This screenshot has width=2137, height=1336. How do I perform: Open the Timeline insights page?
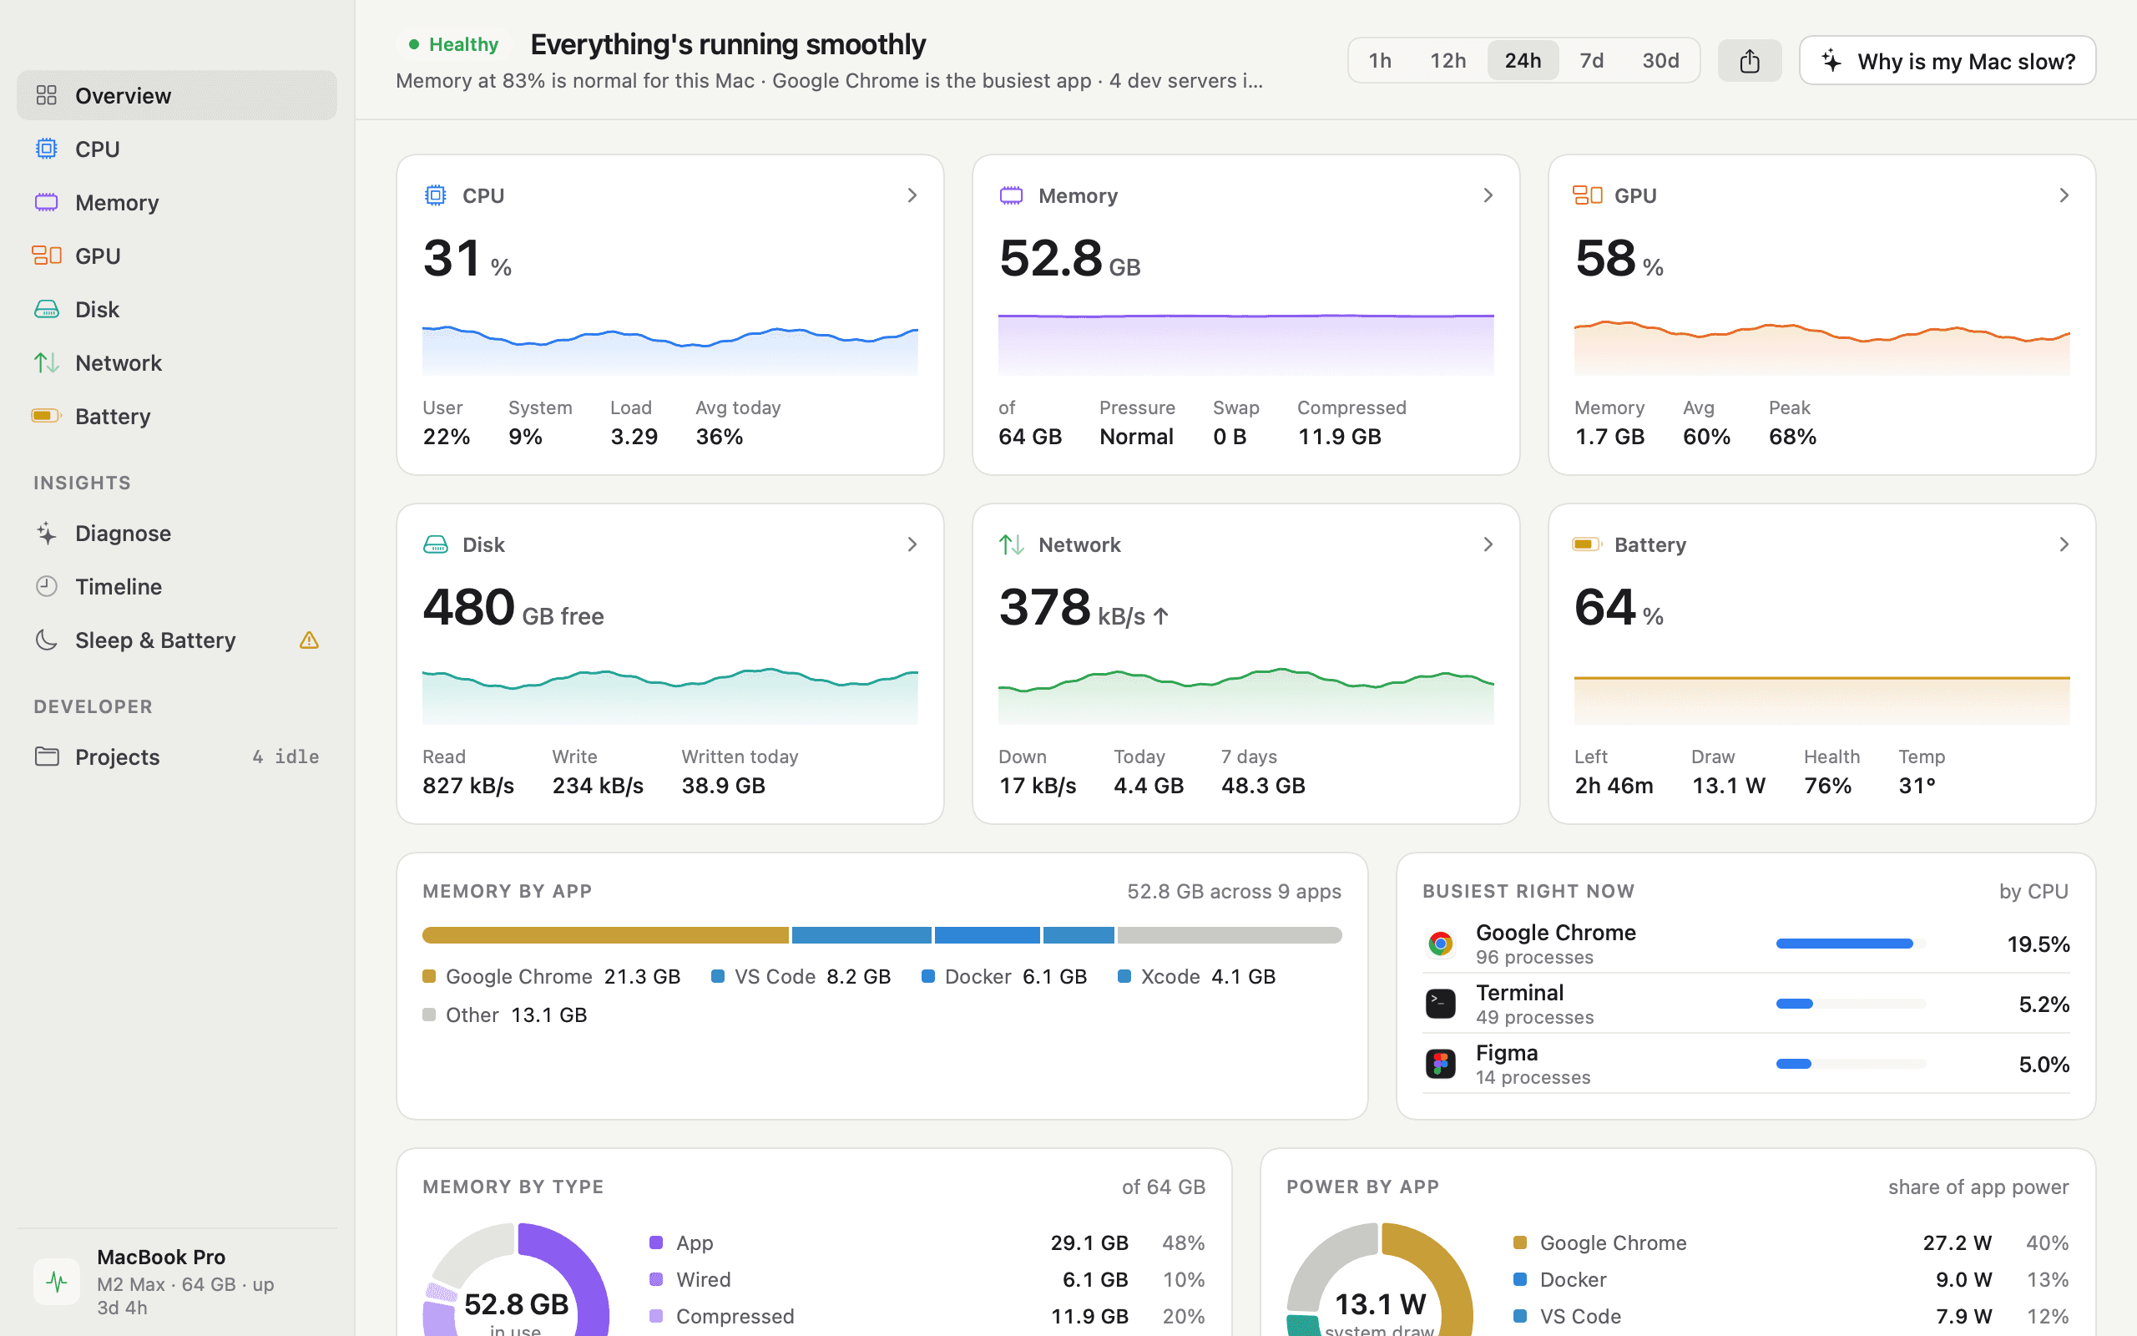tap(177, 586)
